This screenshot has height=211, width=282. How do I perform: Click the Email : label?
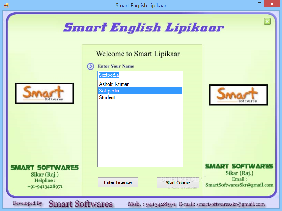click(240, 179)
